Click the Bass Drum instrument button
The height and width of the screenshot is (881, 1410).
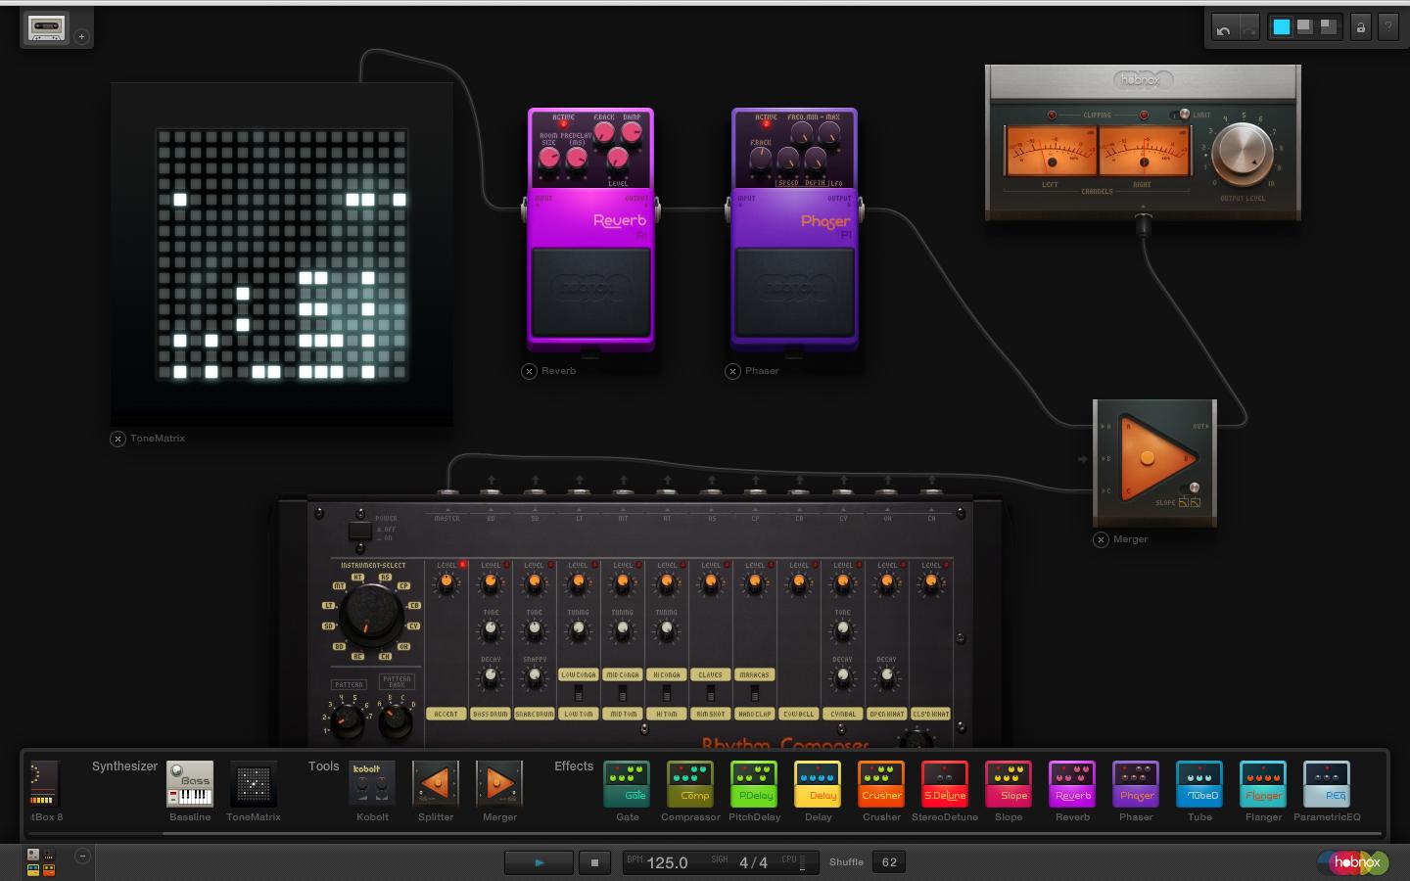(490, 715)
